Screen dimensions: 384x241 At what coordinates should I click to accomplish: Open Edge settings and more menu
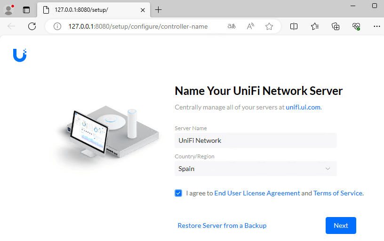pyautogui.click(x=376, y=27)
